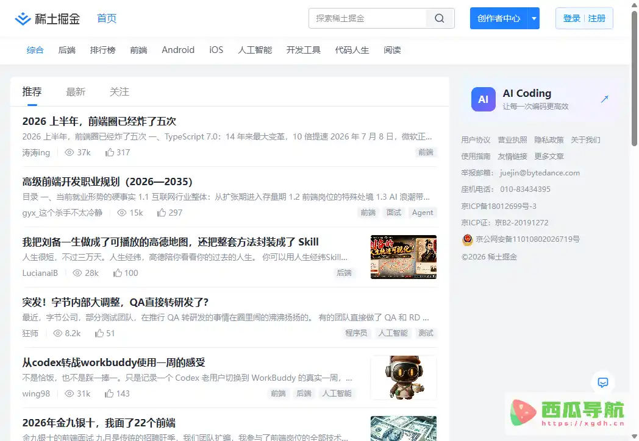Go to 首页 in top nav
Image resolution: width=639 pixels, height=441 pixels.
point(107,18)
